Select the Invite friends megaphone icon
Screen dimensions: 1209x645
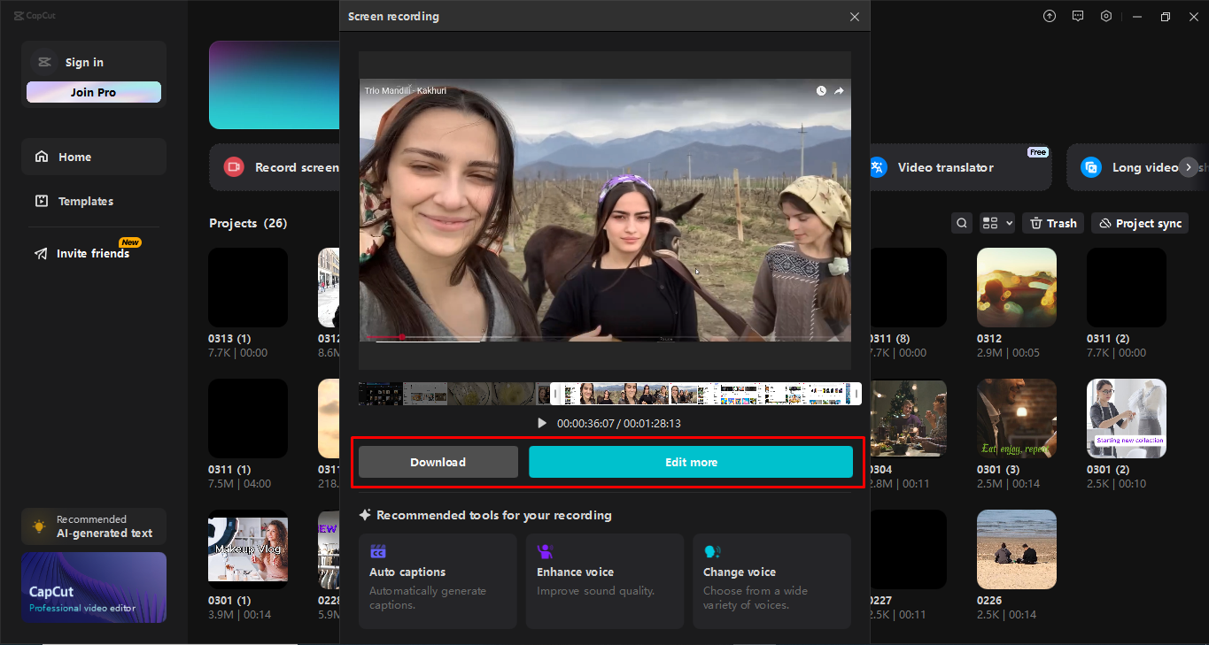click(40, 253)
